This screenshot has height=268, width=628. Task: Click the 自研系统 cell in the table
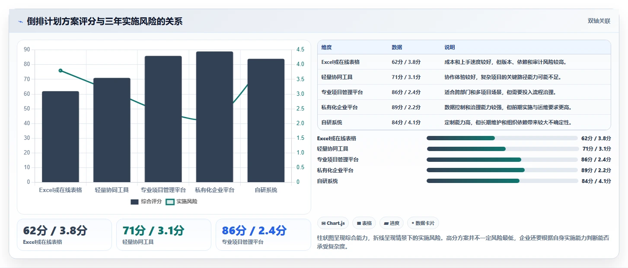coord(332,123)
